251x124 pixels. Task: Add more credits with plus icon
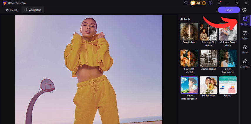click(x=204, y=3)
